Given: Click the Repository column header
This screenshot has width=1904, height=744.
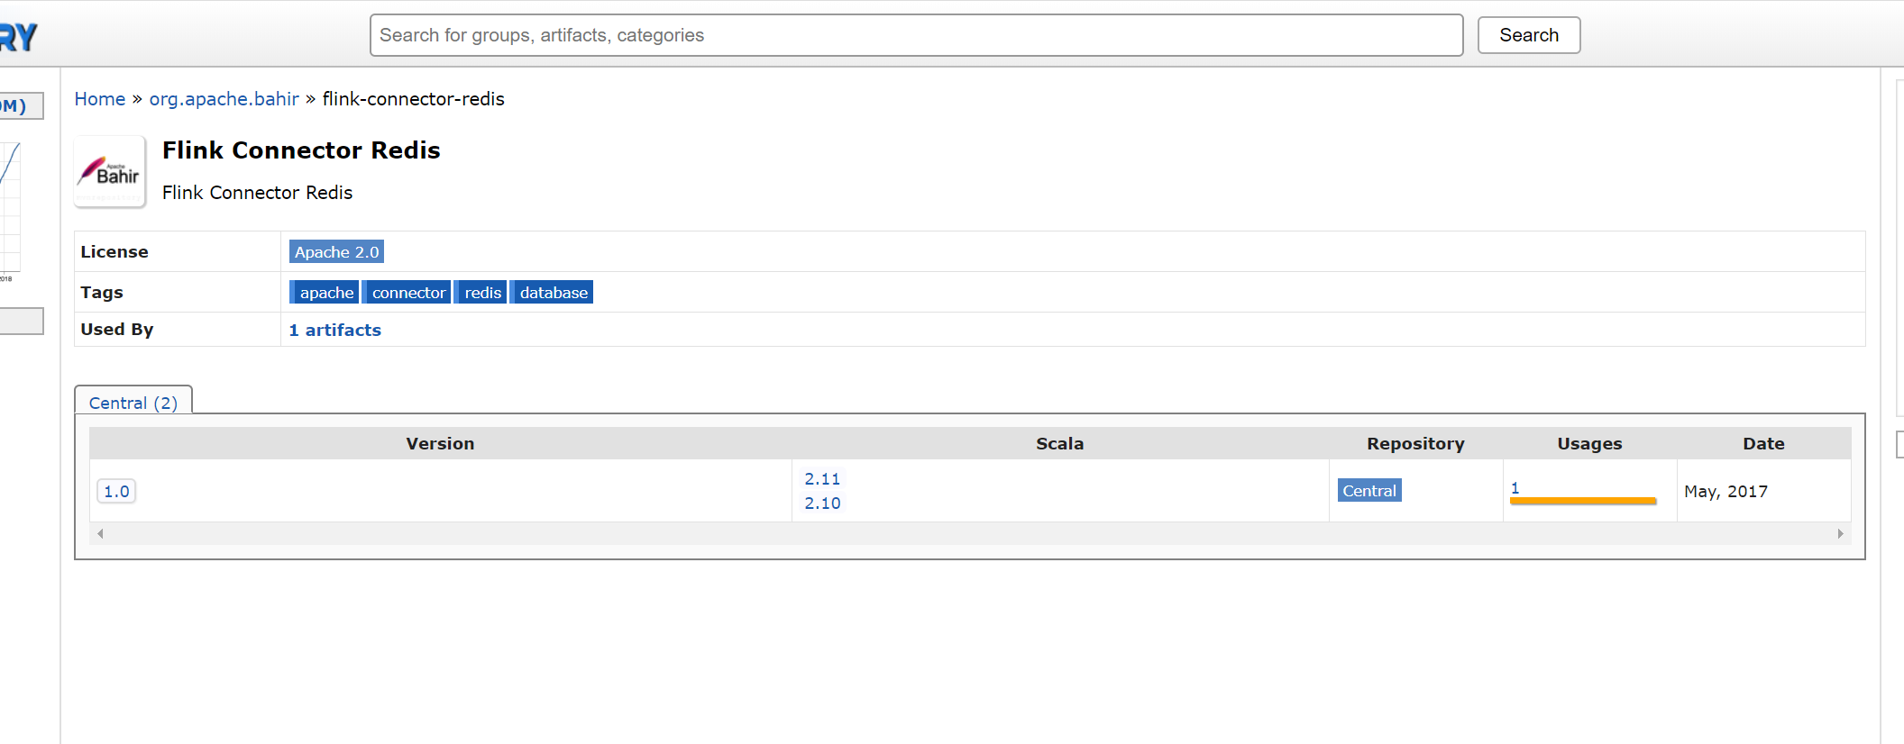Looking at the screenshot, I should point(1415,443).
